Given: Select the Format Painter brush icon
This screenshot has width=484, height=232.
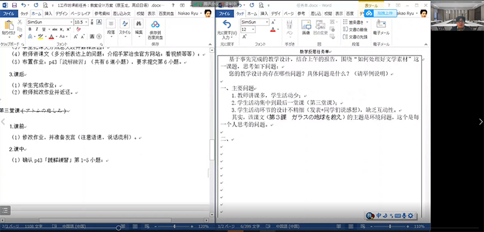Looking at the screenshot, I should pos(20,36).
